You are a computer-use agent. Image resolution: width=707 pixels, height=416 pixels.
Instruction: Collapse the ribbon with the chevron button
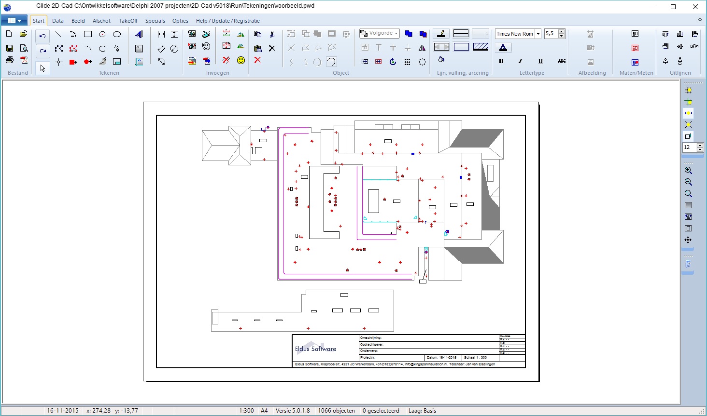pyautogui.click(x=699, y=20)
